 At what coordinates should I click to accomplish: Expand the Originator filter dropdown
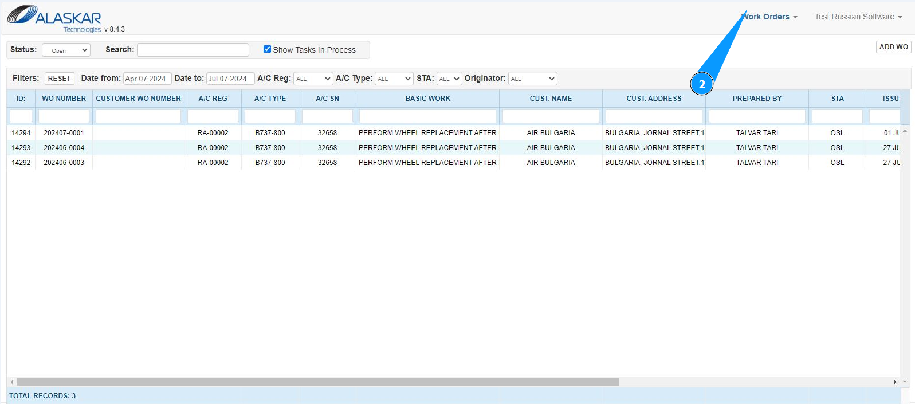532,79
